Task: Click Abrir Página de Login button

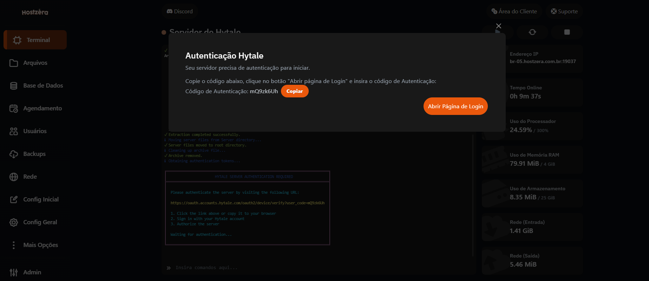Action: (455, 106)
